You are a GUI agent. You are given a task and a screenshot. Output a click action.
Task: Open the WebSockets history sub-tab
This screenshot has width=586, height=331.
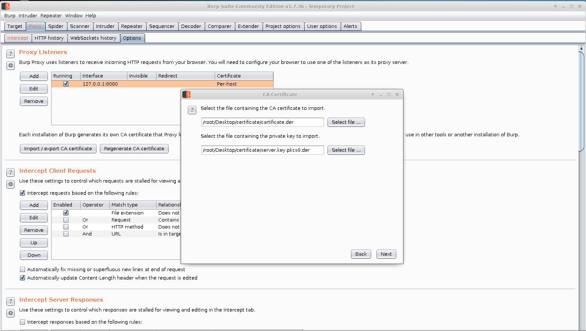[x=94, y=38]
